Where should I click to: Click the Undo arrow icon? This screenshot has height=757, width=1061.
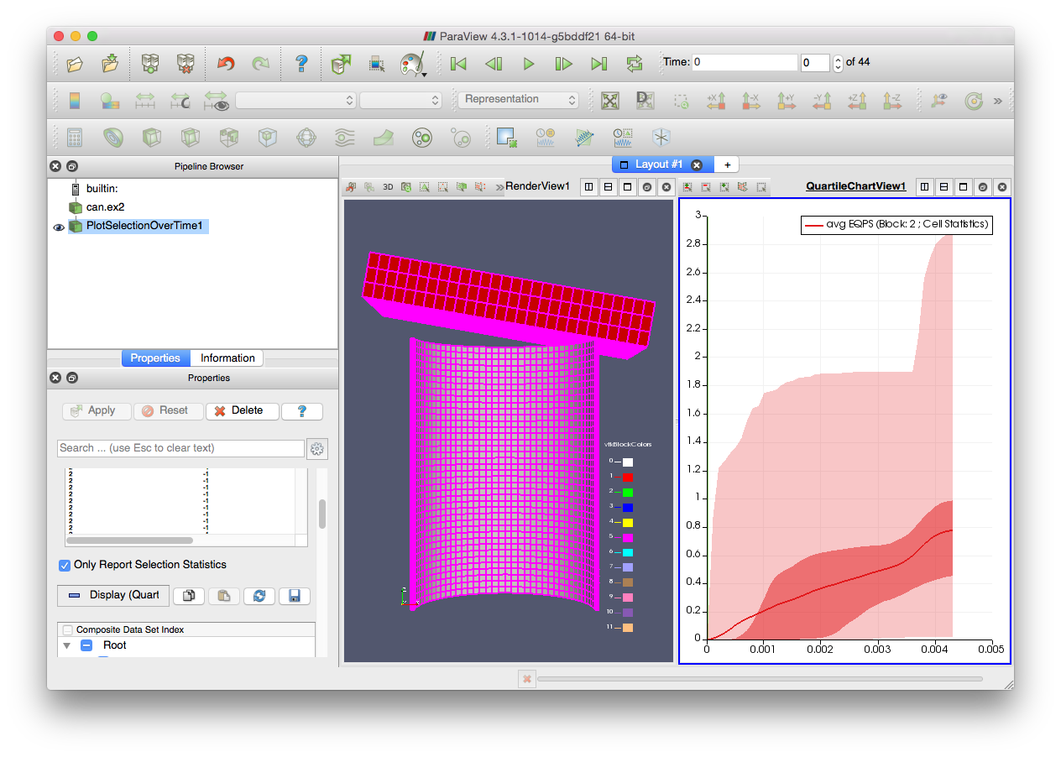coord(225,63)
